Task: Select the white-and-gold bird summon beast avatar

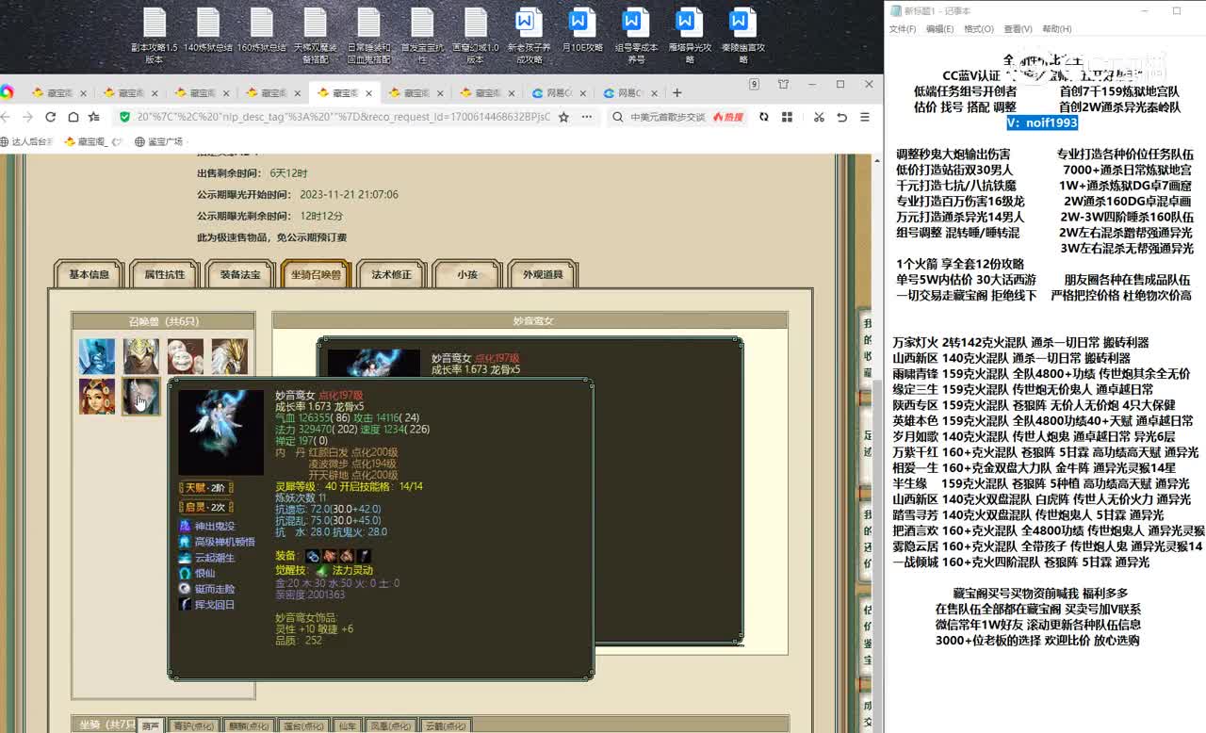Action: (230, 357)
